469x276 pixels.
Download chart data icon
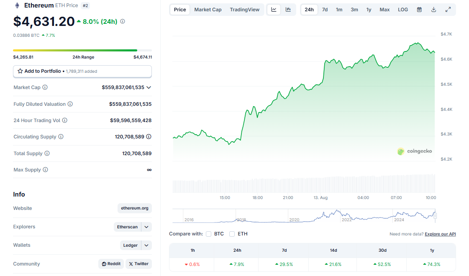pos(434,10)
